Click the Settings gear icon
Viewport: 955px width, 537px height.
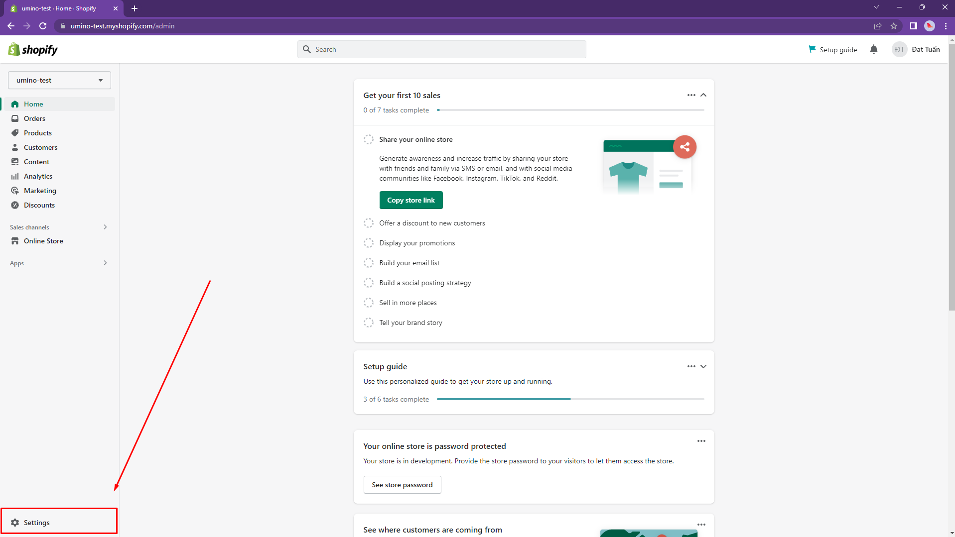click(x=15, y=523)
